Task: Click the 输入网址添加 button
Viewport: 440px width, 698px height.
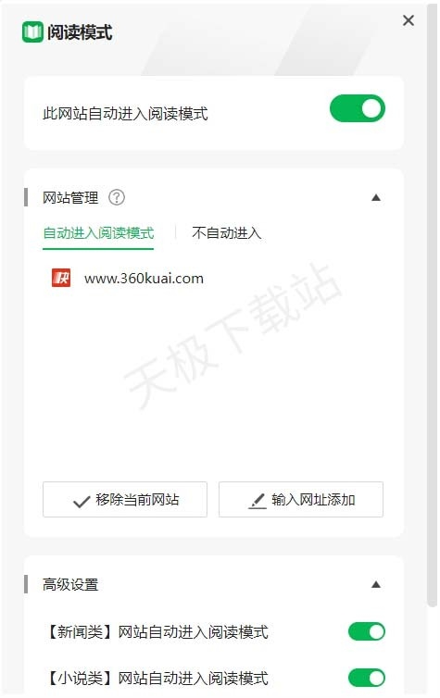Action: tap(301, 500)
